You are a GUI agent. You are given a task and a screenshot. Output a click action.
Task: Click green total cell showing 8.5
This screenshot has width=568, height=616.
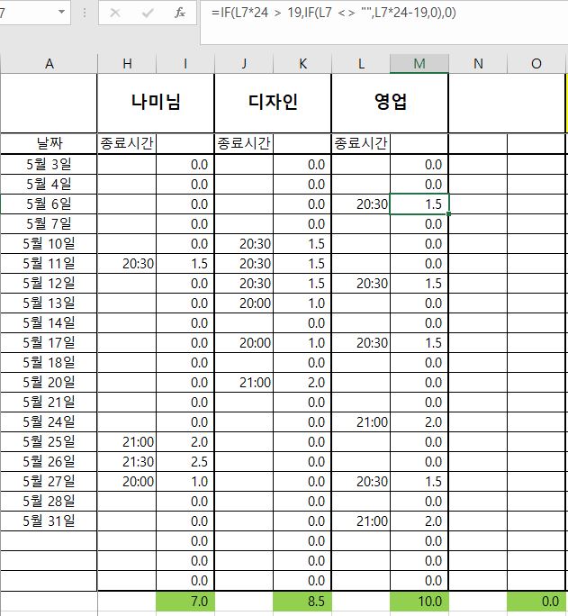tap(302, 602)
